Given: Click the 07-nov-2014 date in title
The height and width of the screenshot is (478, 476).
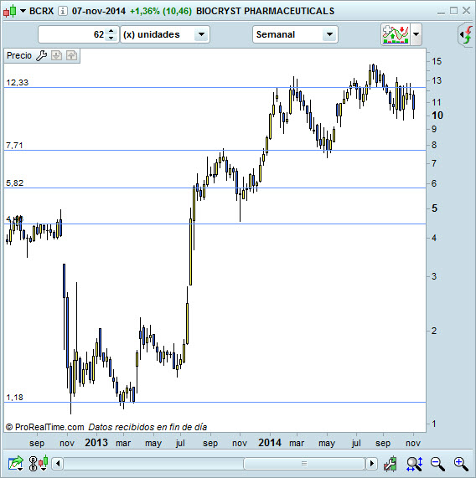Looking at the screenshot, I should point(99,11).
